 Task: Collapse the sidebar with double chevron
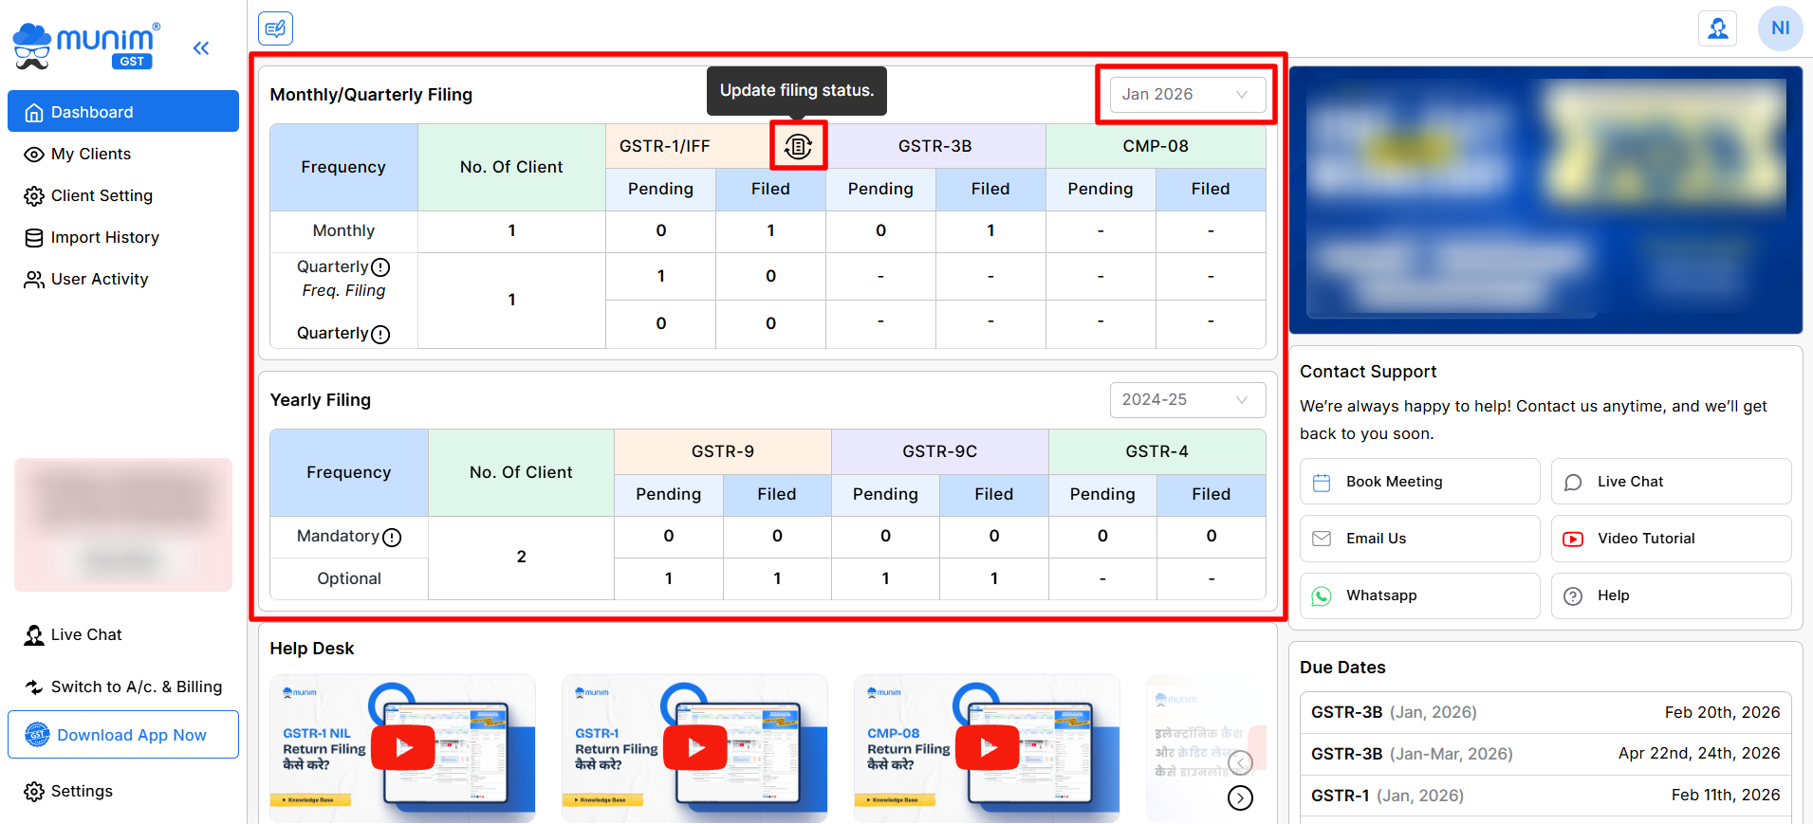201,48
